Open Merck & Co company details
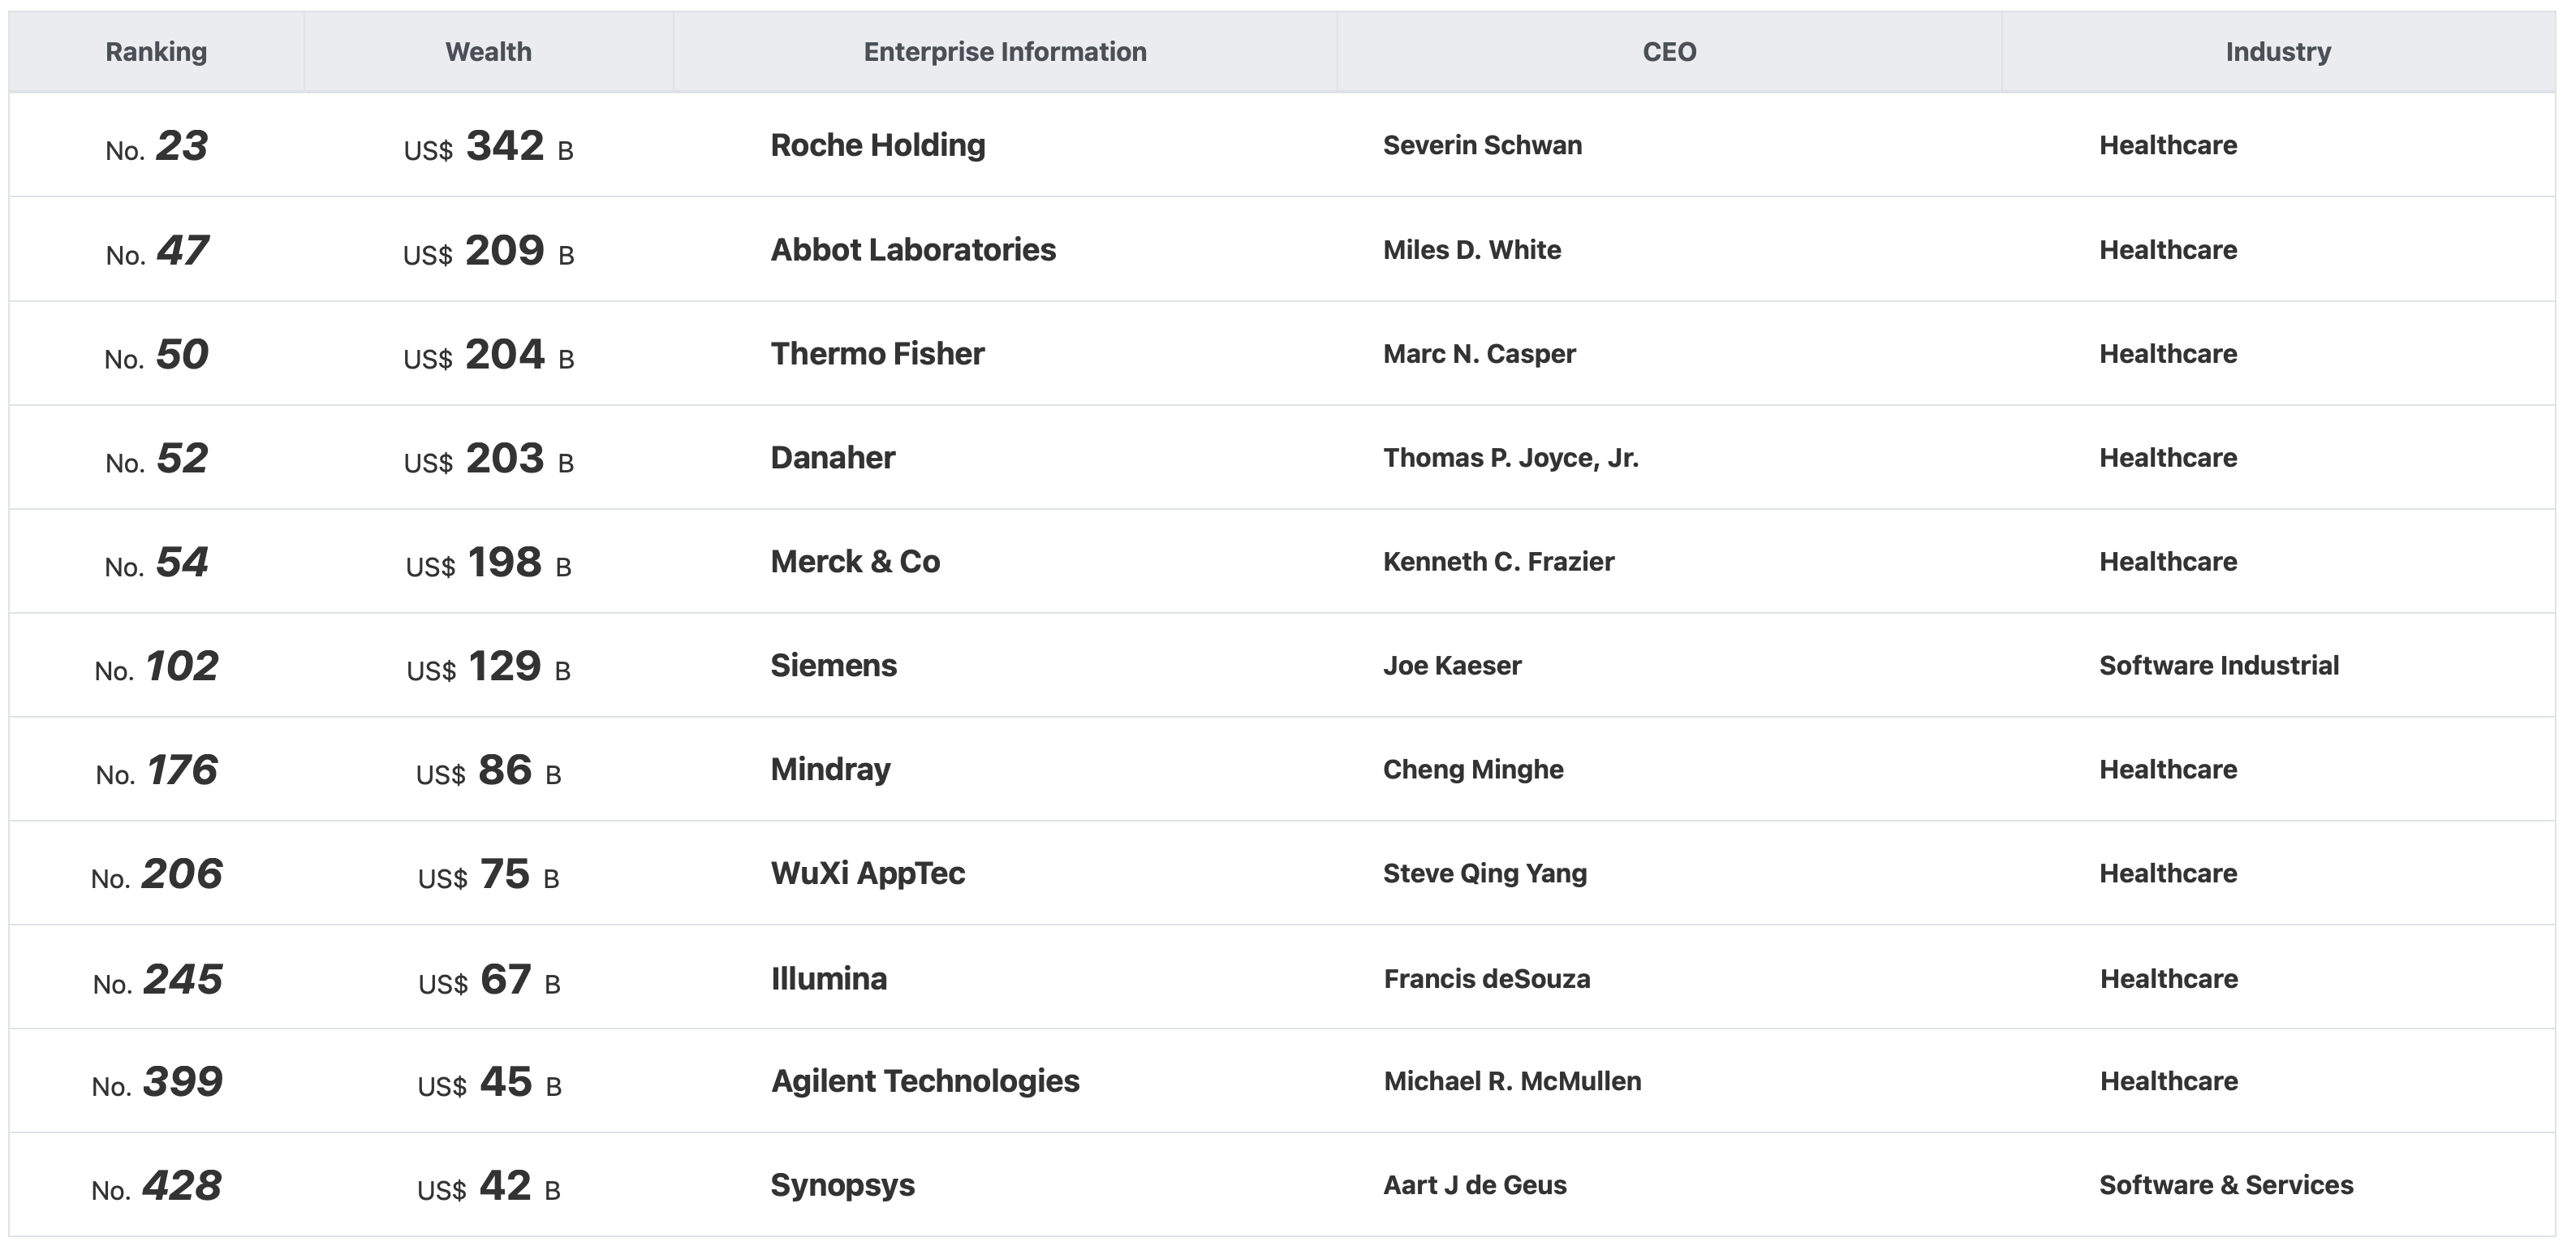The width and height of the screenshot is (2576, 1255). point(855,562)
